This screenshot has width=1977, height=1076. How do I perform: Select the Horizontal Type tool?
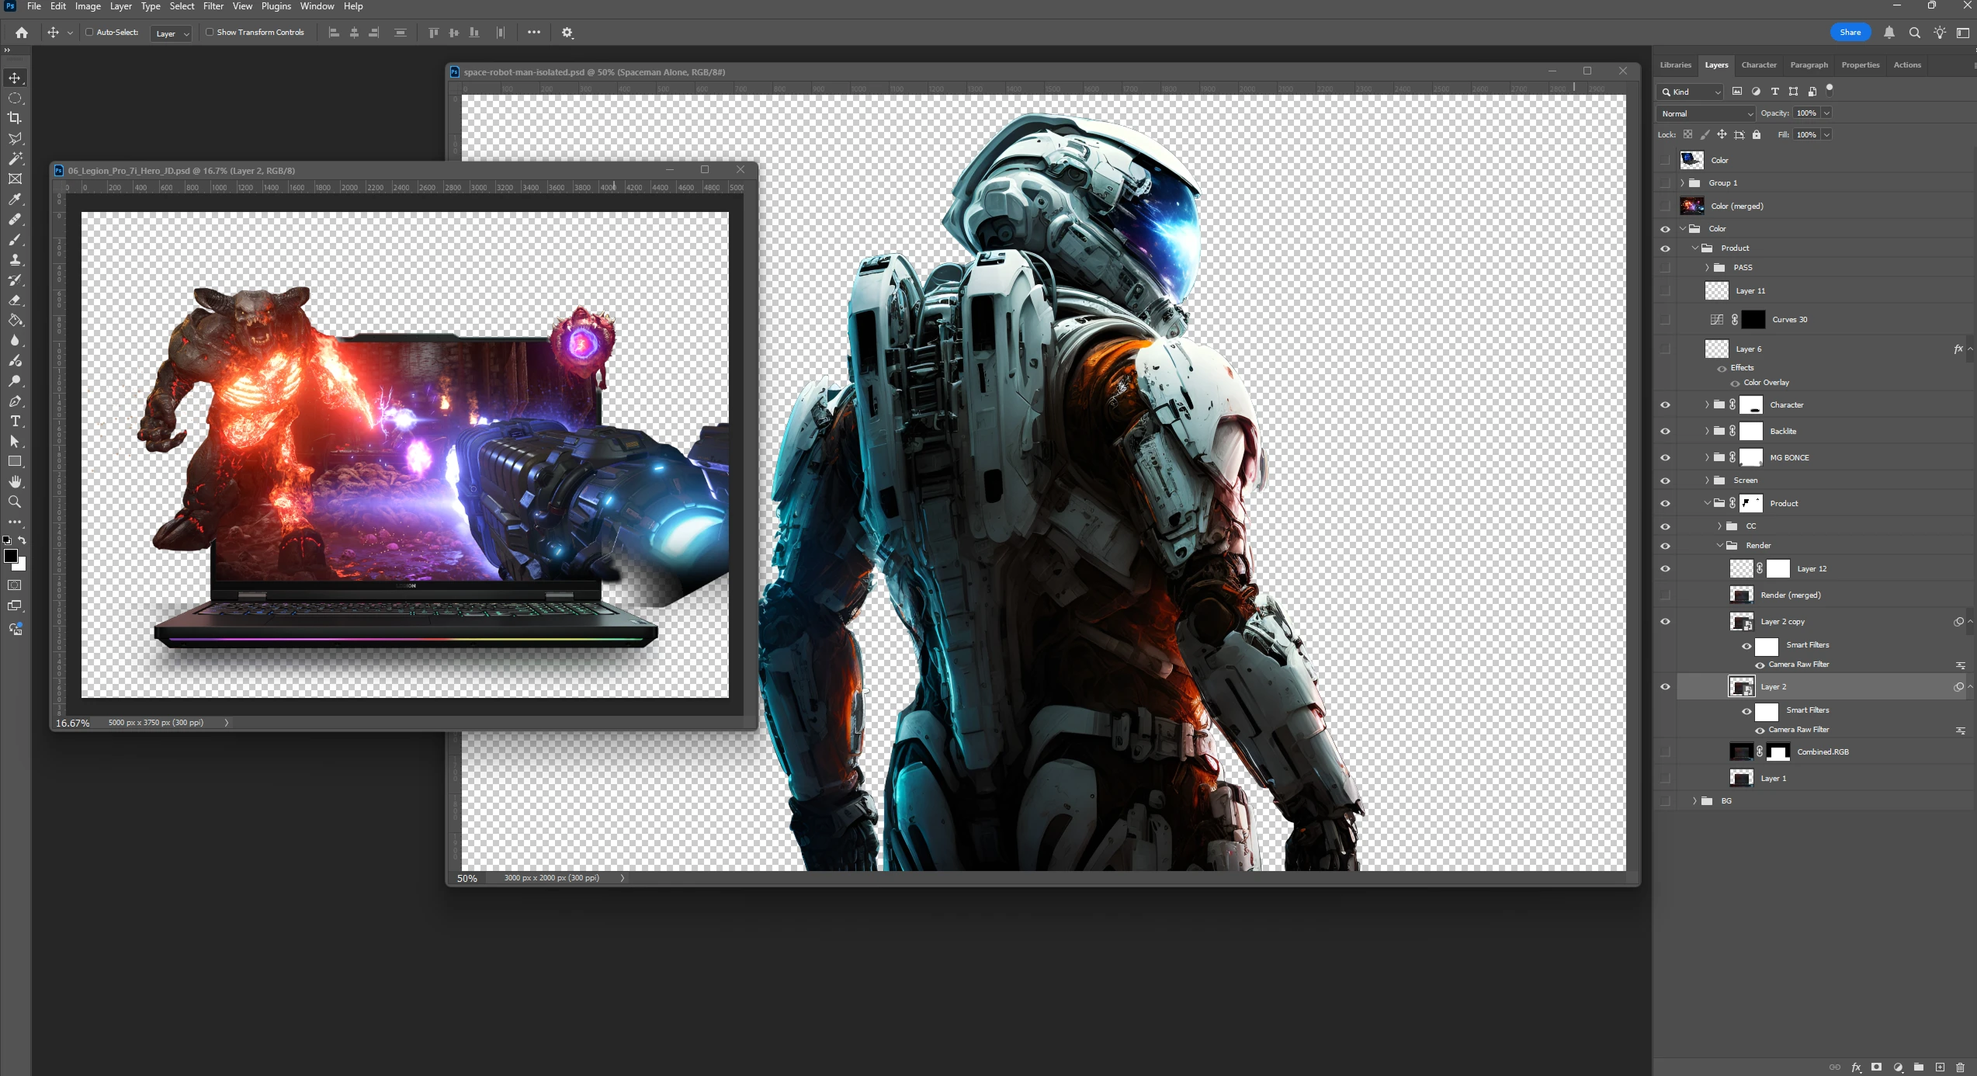pos(15,422)
